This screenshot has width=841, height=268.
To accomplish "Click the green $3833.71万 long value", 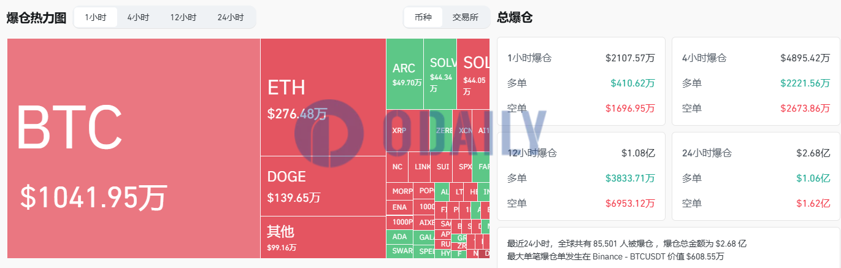I will (x=630, y=178).
